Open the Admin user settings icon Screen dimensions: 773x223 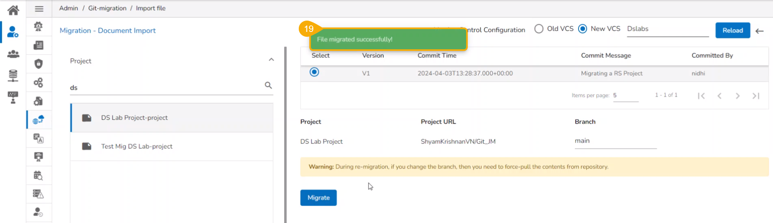tap(13, 32)
